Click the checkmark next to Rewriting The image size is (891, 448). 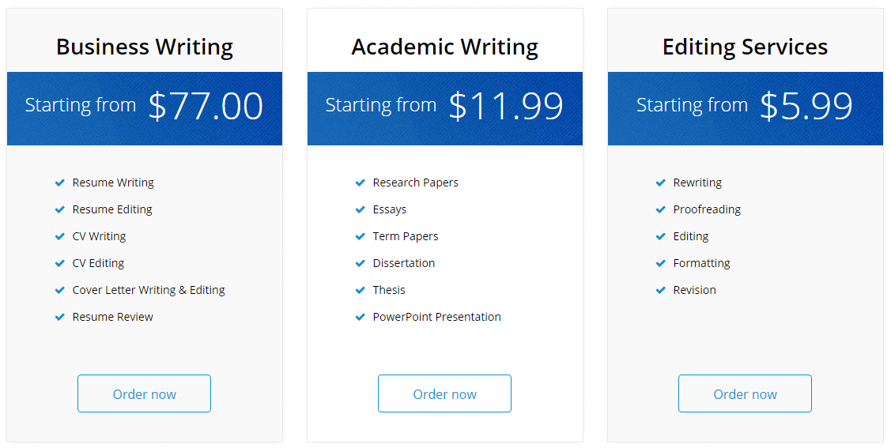[x=660, y=183]
